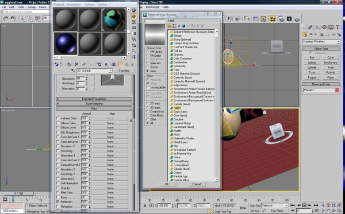
Task: Open the Layer Manager icon
Action: click(247, 19)
